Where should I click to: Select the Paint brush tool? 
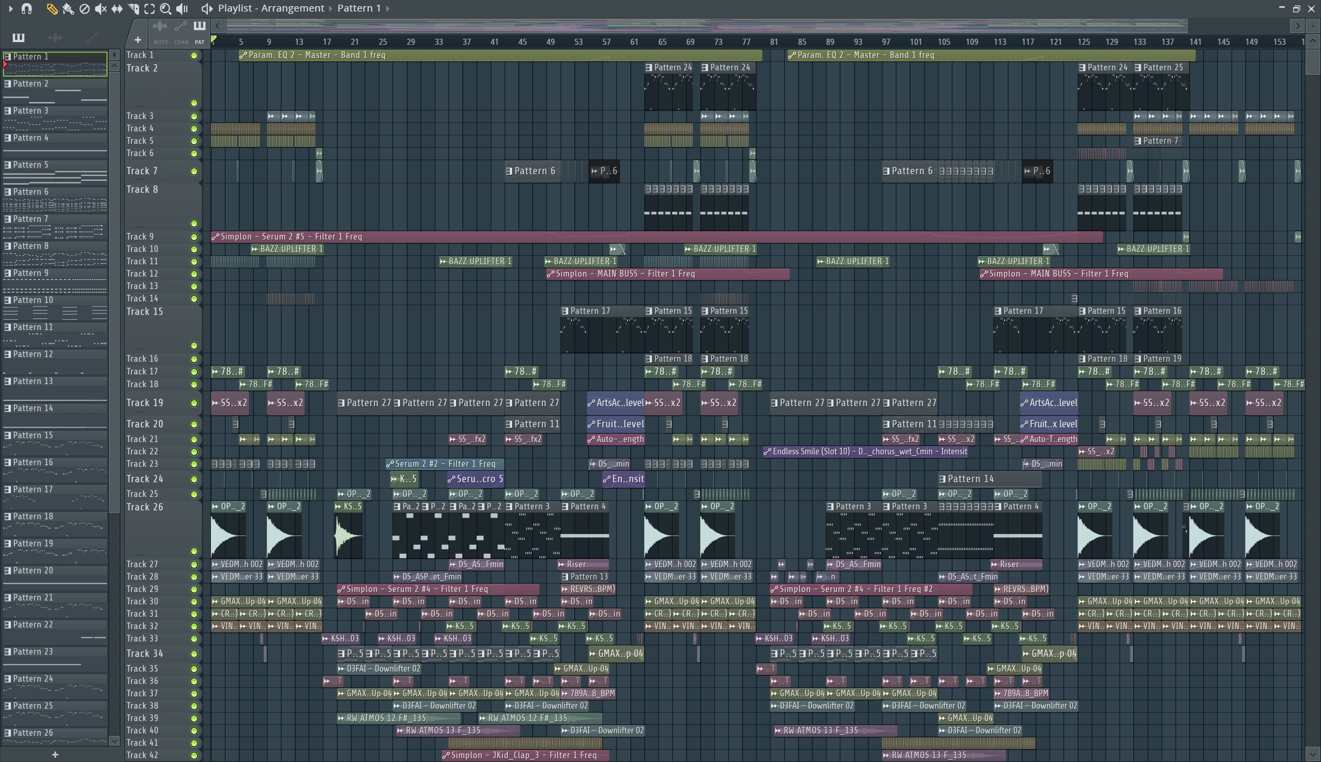pos(68,9)
